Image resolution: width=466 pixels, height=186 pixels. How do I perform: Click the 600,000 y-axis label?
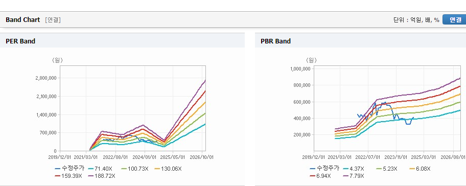(302, 102)
